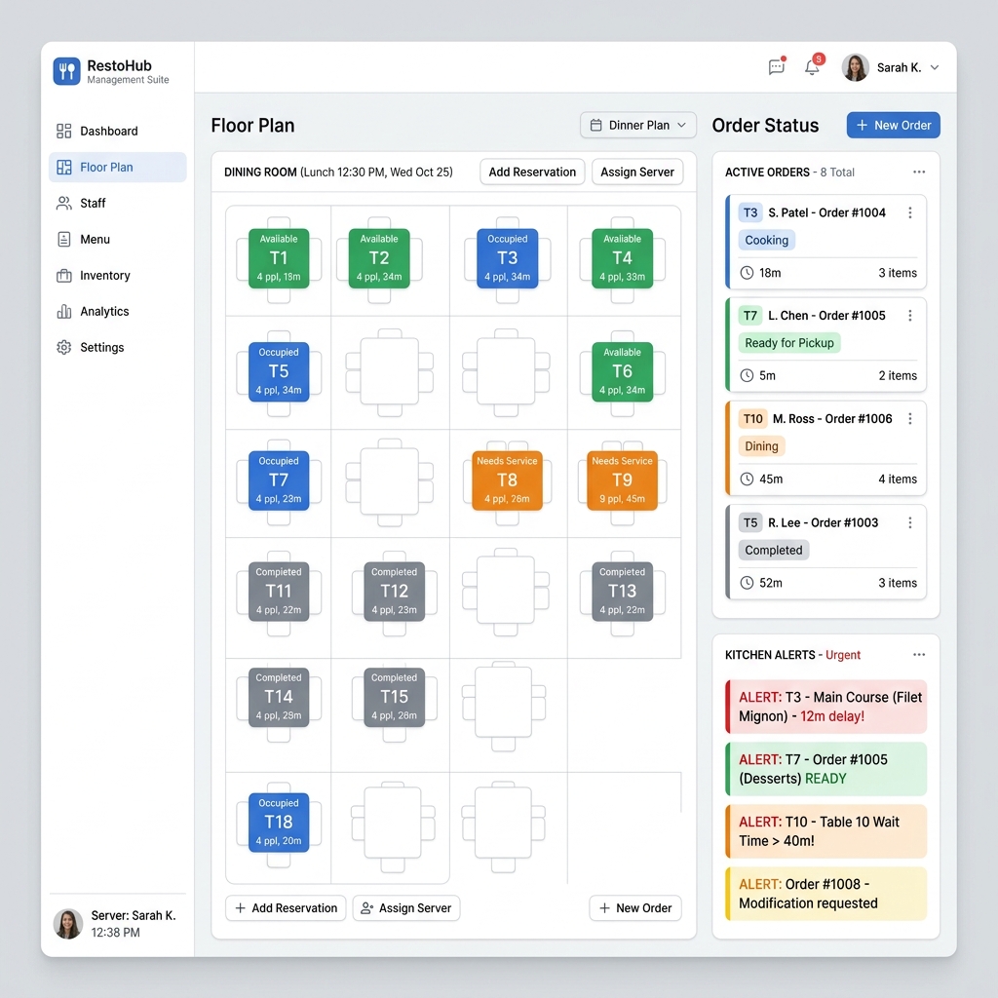The width and height of the screenshot is (998, 998).
Task: Open options for S. Patel Order #1004
Action: tap(910, 212)
